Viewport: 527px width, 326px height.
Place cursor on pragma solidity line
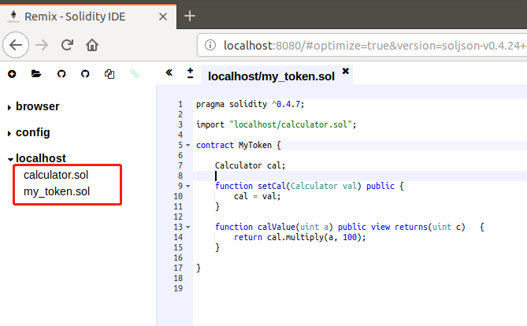[250, 104]
